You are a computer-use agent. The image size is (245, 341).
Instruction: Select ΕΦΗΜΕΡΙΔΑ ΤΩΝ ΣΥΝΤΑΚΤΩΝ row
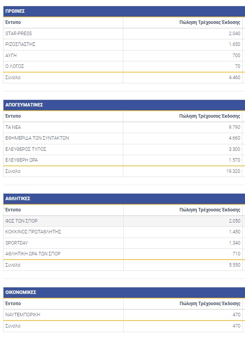pyautogui.click(x=37, y=138)
